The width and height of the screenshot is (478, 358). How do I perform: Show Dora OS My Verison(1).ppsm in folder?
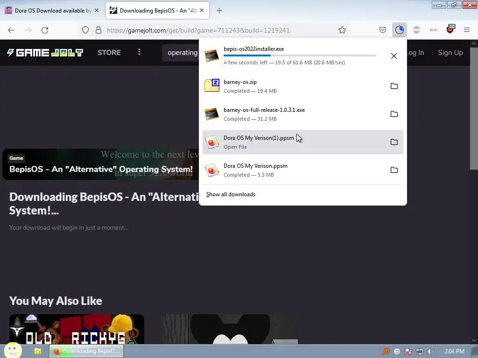click(394, 142)
